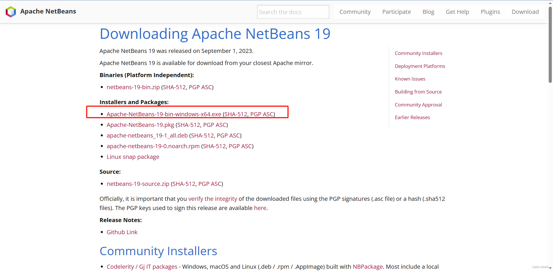Screen dimensions: 553x271
Task: Download apache-netbeans-19-0.noarch.rpm package
Action: pyautogui.click(x=153, y=146)
